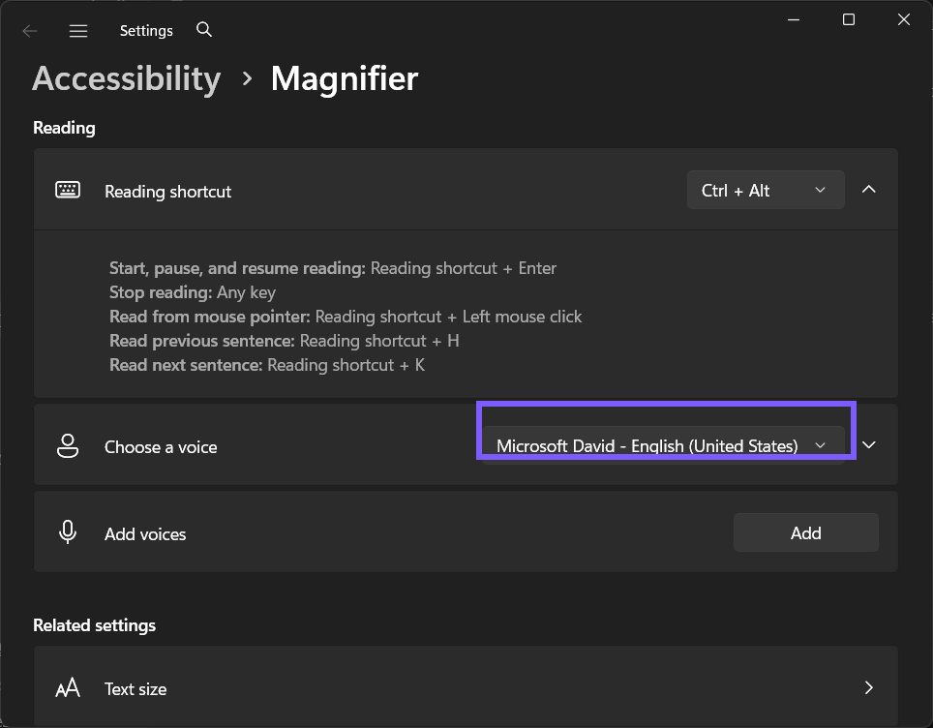The width and height of the screenshot is (933, 728).
Task: Click the Choose a voice label
Action: point(161,447)
